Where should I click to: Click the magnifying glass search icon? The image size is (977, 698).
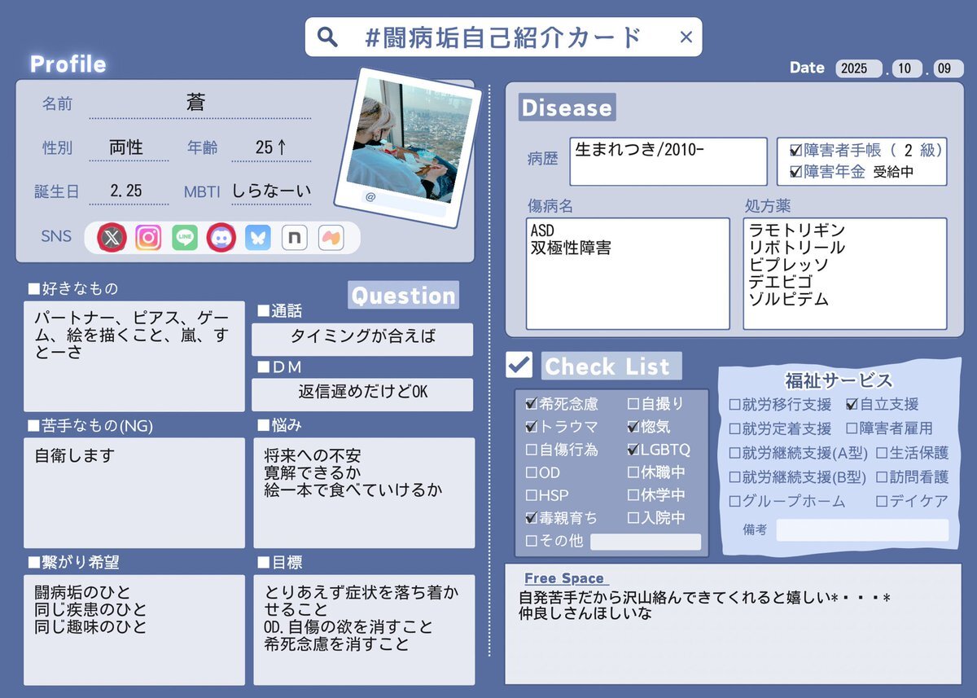point(327,37)
